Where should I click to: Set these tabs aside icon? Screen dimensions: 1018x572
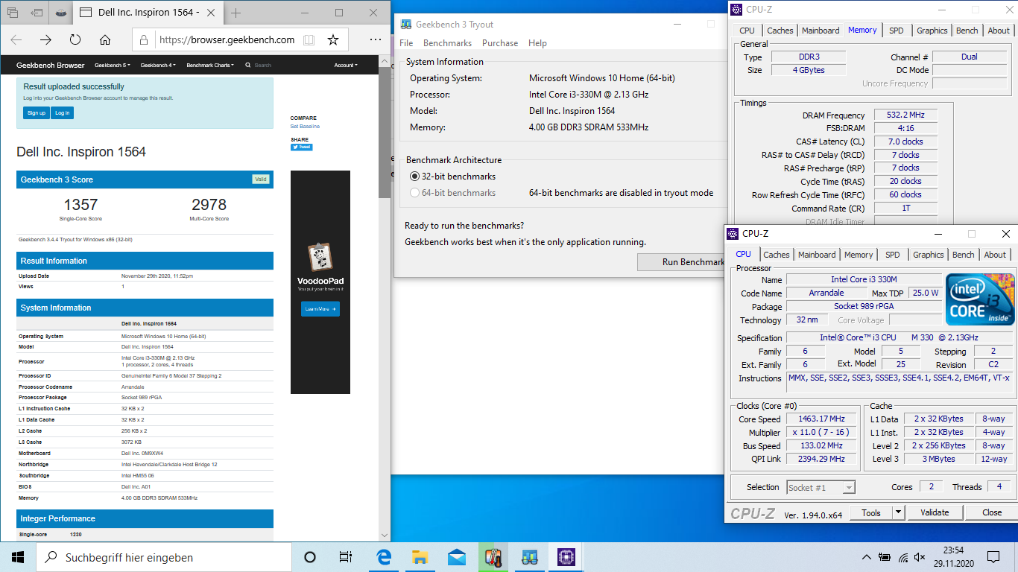tap(35, 13)
